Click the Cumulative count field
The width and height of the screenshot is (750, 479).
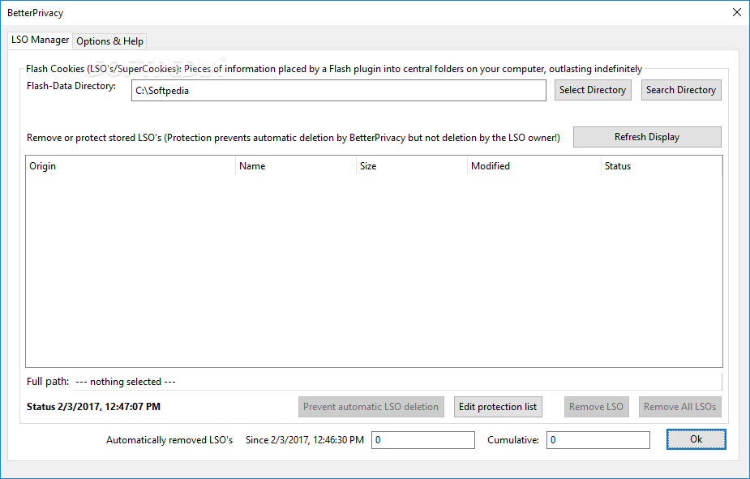point(598,440)
